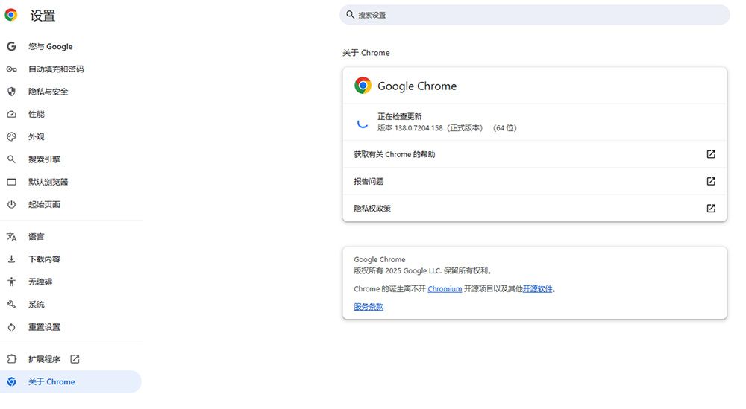This screenshot has height=409, width=746.
Task: Click the external link icon next to 扩展程序
Action: click(75, 359)
